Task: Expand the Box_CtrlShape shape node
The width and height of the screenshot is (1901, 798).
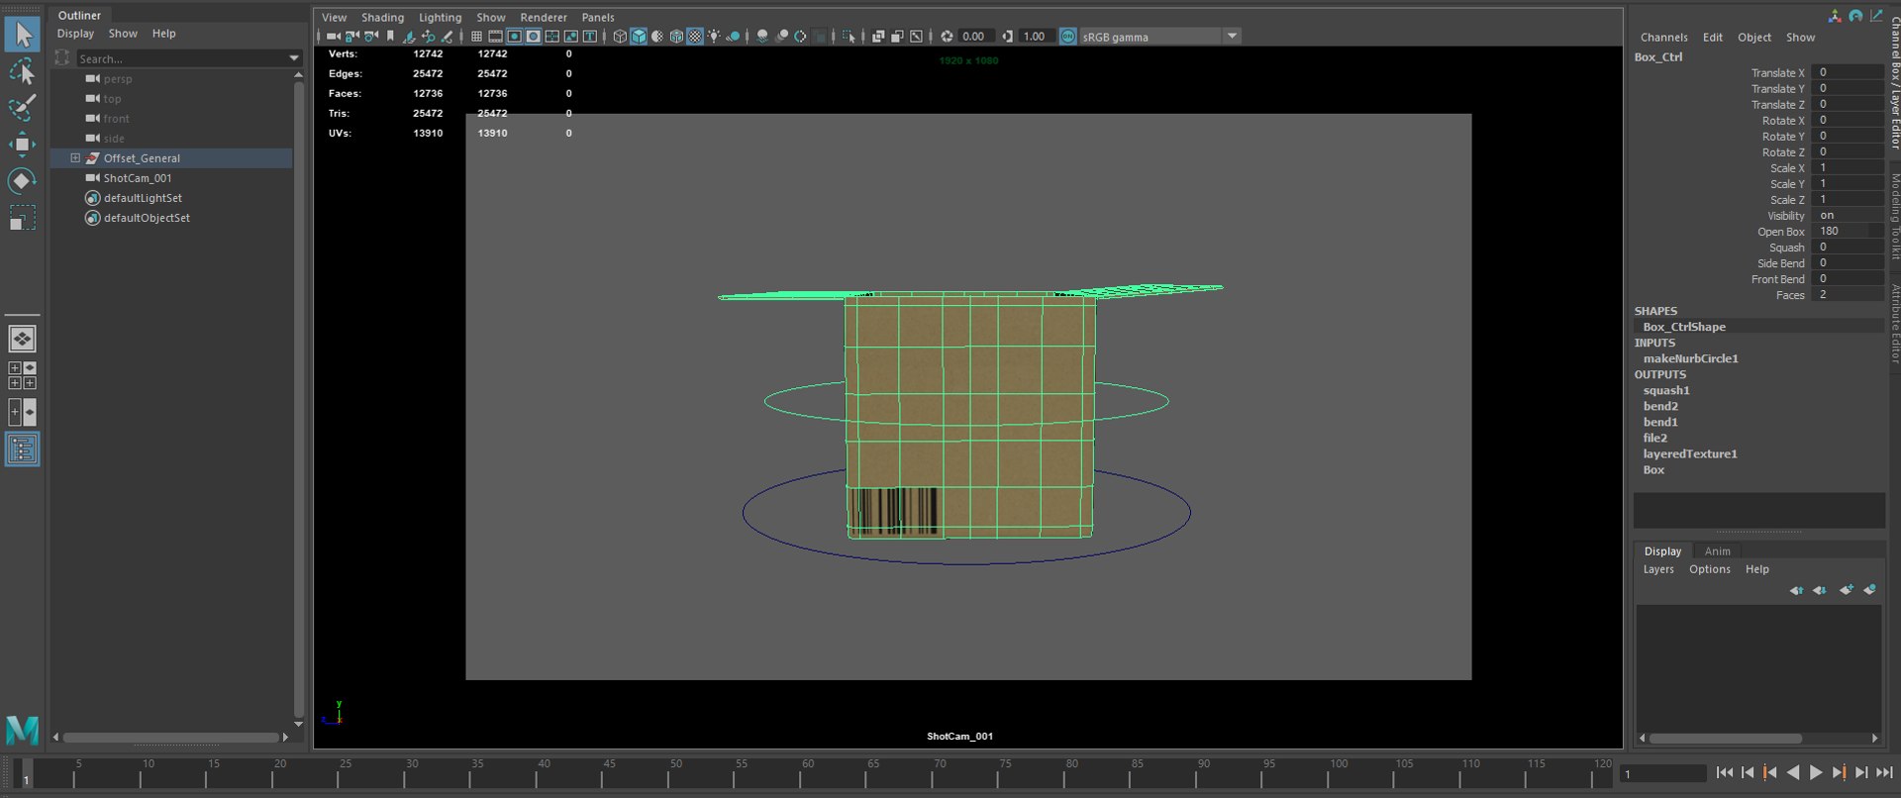Action: point(1684,328)
